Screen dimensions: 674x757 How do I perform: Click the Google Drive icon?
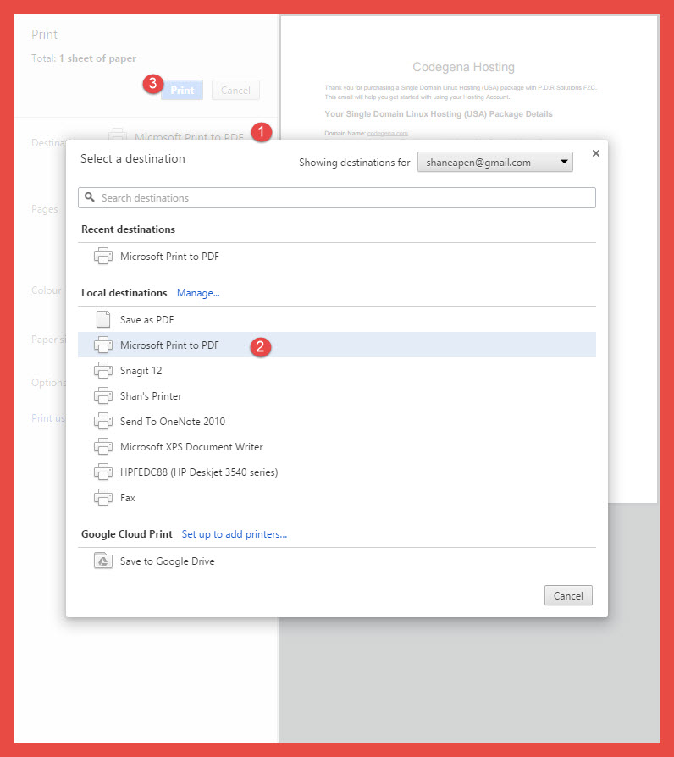[102, 561]
